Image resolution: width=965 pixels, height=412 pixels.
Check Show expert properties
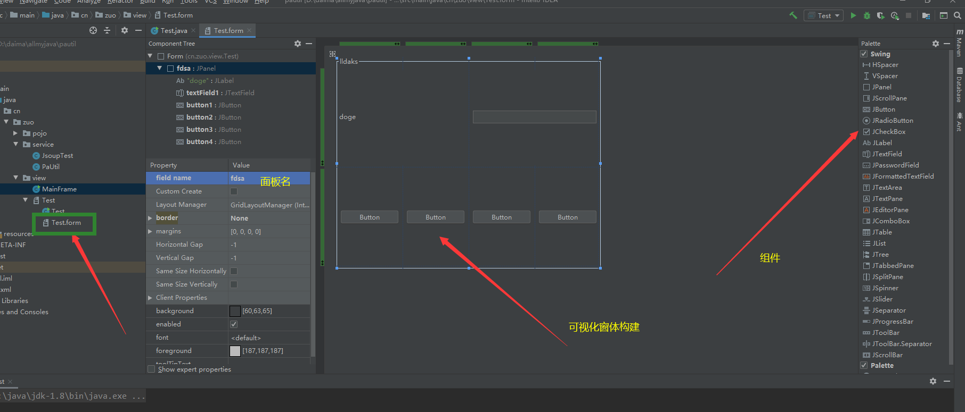pyautogui.click(x=151, y=369)
